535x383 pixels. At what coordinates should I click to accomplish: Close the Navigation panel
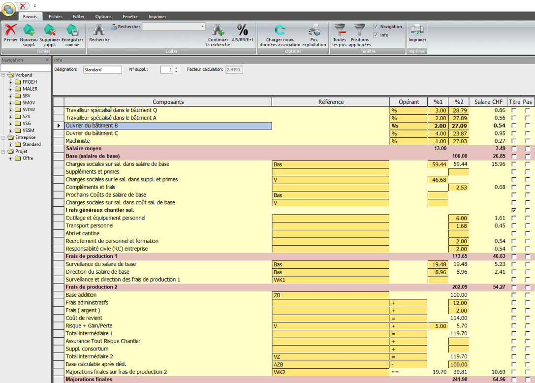47,60
